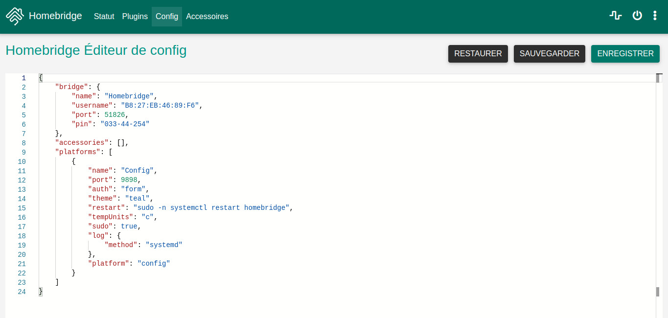
Task: Click the bridge port value 51826
Action: tap(115, 115)
